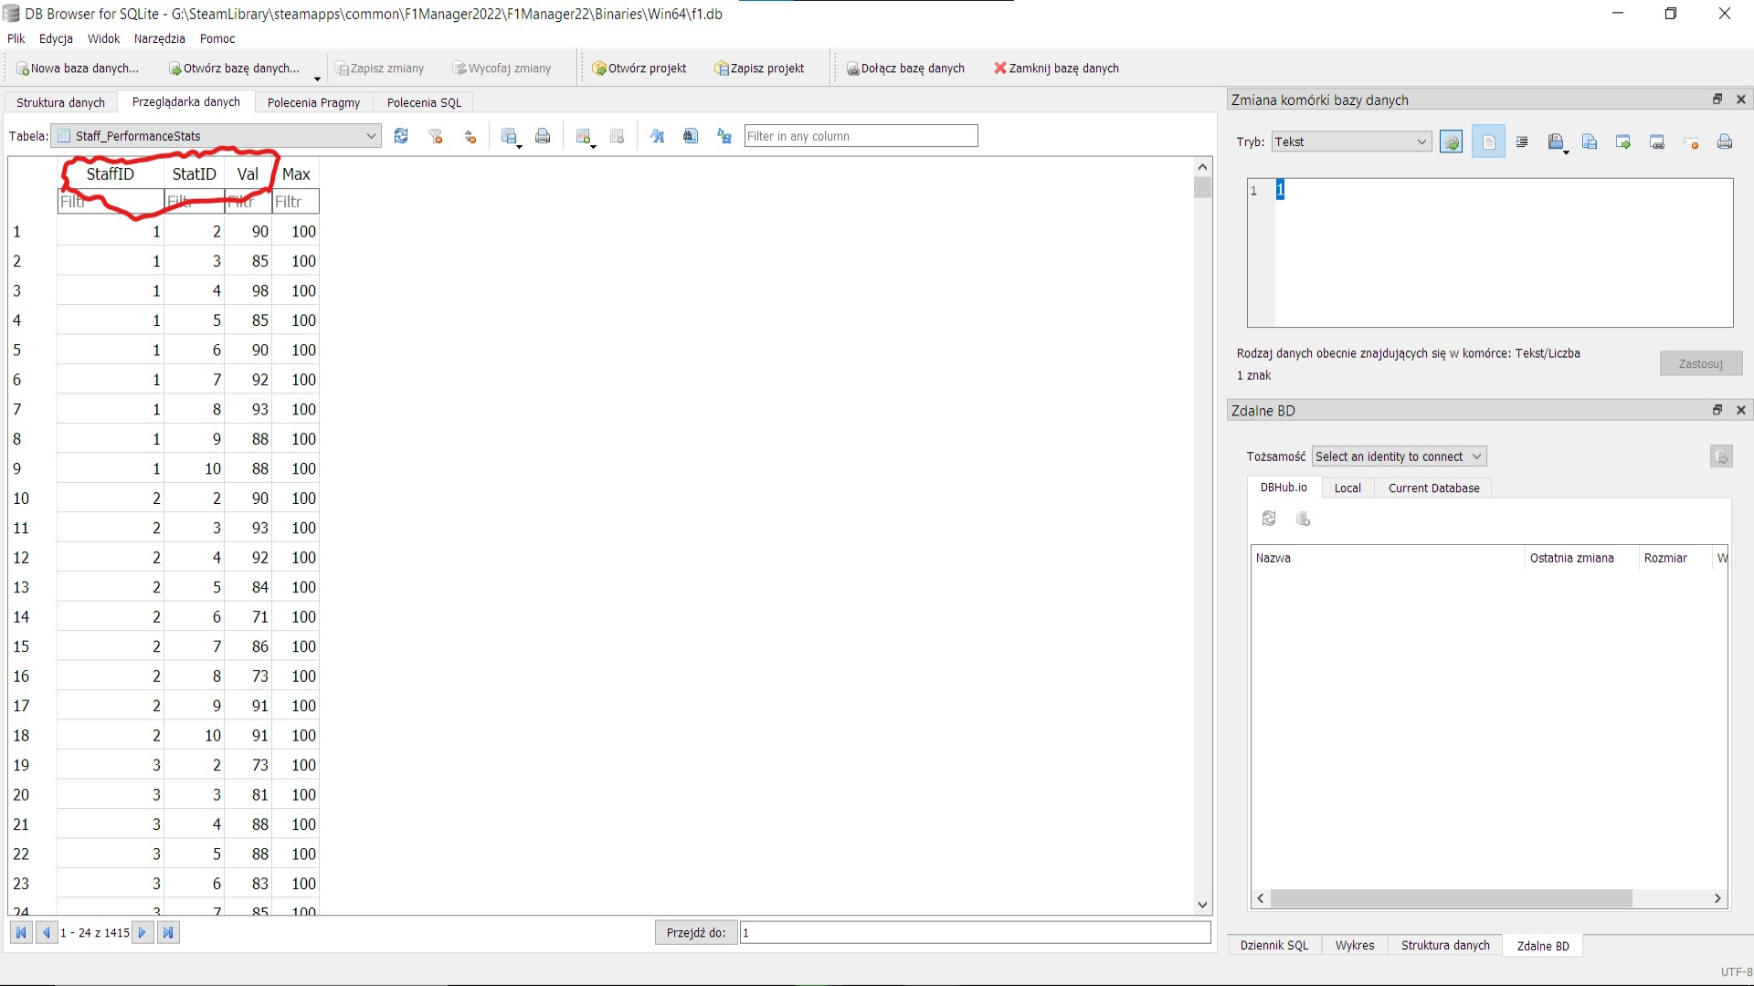Click the Filter in any column field

[860, 136]
